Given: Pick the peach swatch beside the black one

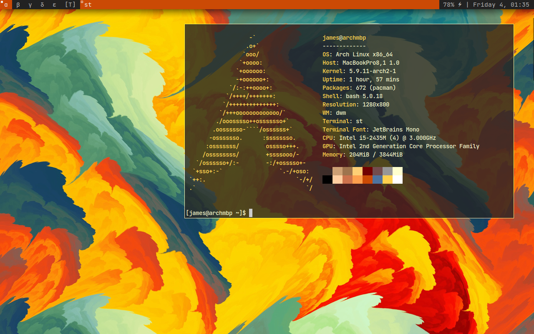Looking at the screenshot, I should click(x=338, y=180).
